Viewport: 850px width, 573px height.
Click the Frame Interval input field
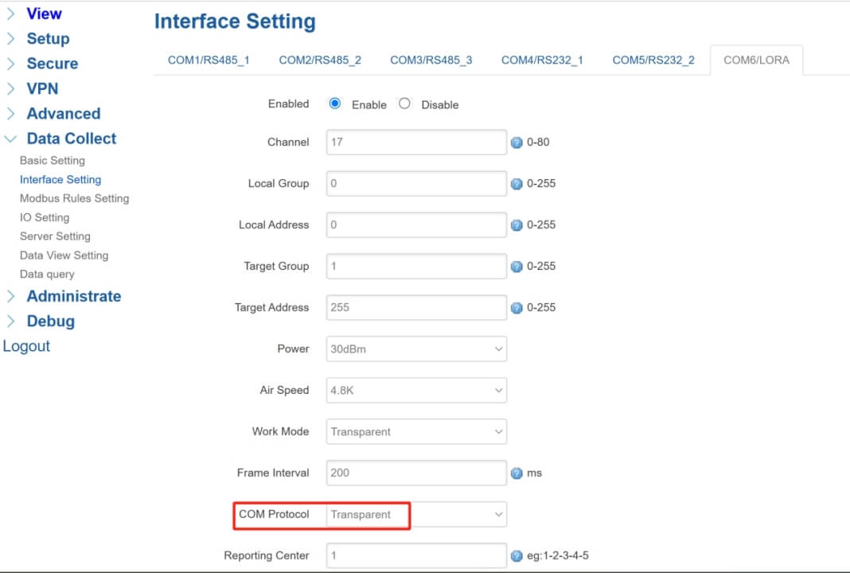coord(416,473)
